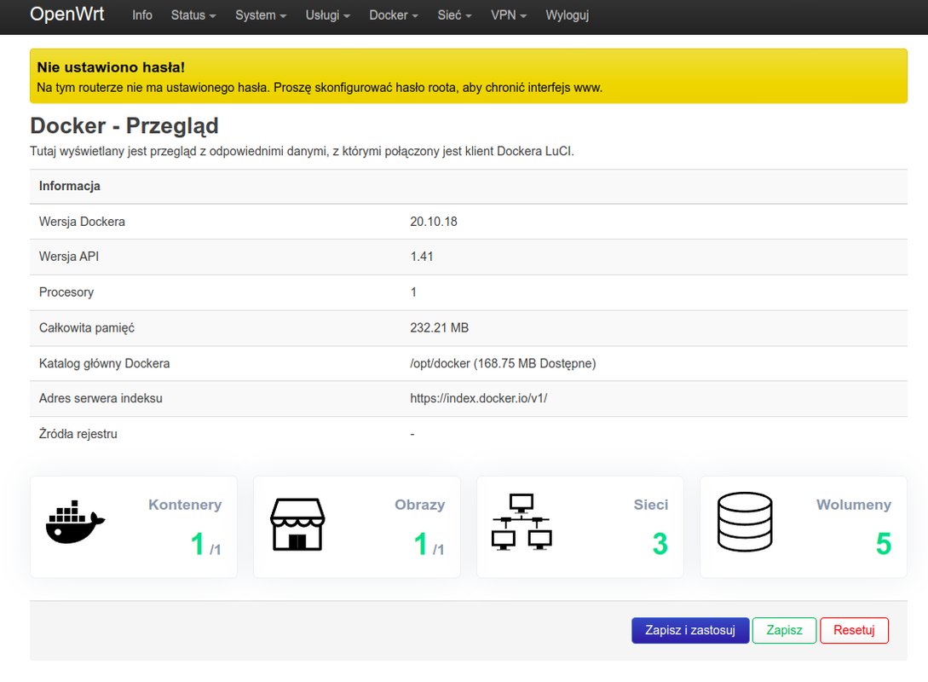The width and height of the screenshot is (928, 682).
Task: Open the Info menu item
Action: coord(142,15)
